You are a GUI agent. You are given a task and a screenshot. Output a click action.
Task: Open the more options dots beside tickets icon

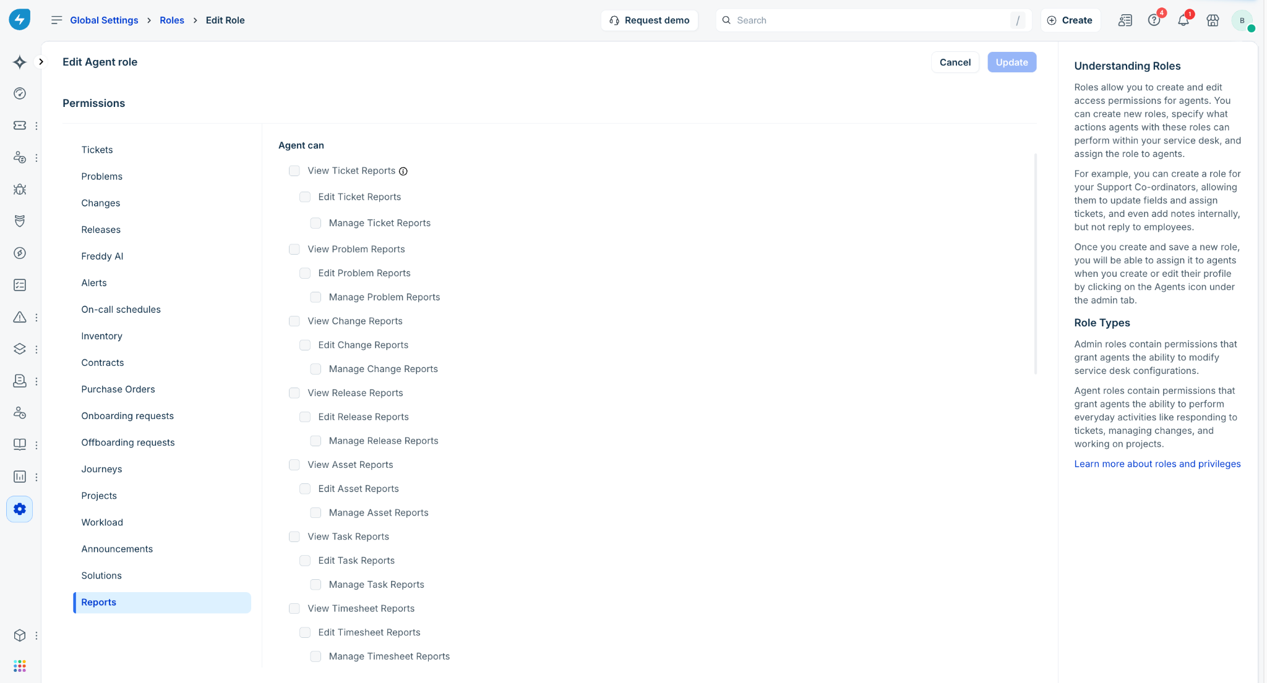pos(37,125)
